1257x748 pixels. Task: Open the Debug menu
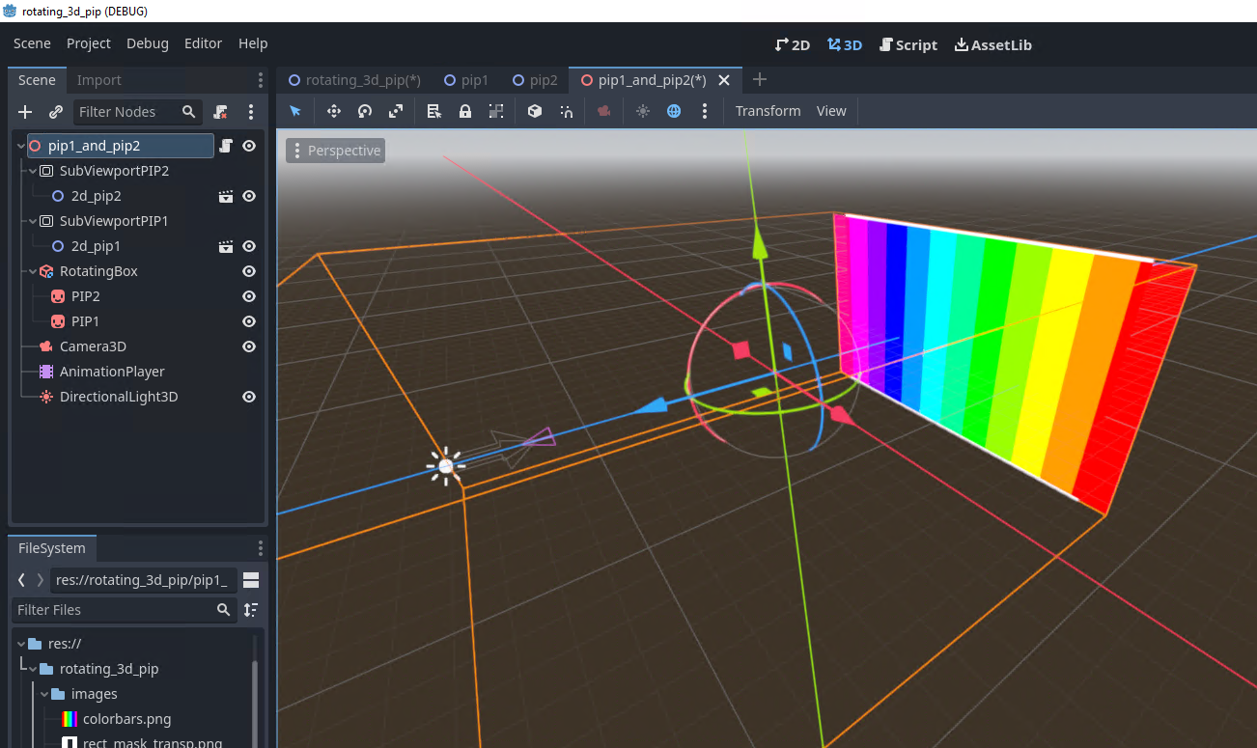148,43
